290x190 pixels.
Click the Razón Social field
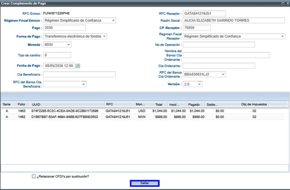click(234, 20)
